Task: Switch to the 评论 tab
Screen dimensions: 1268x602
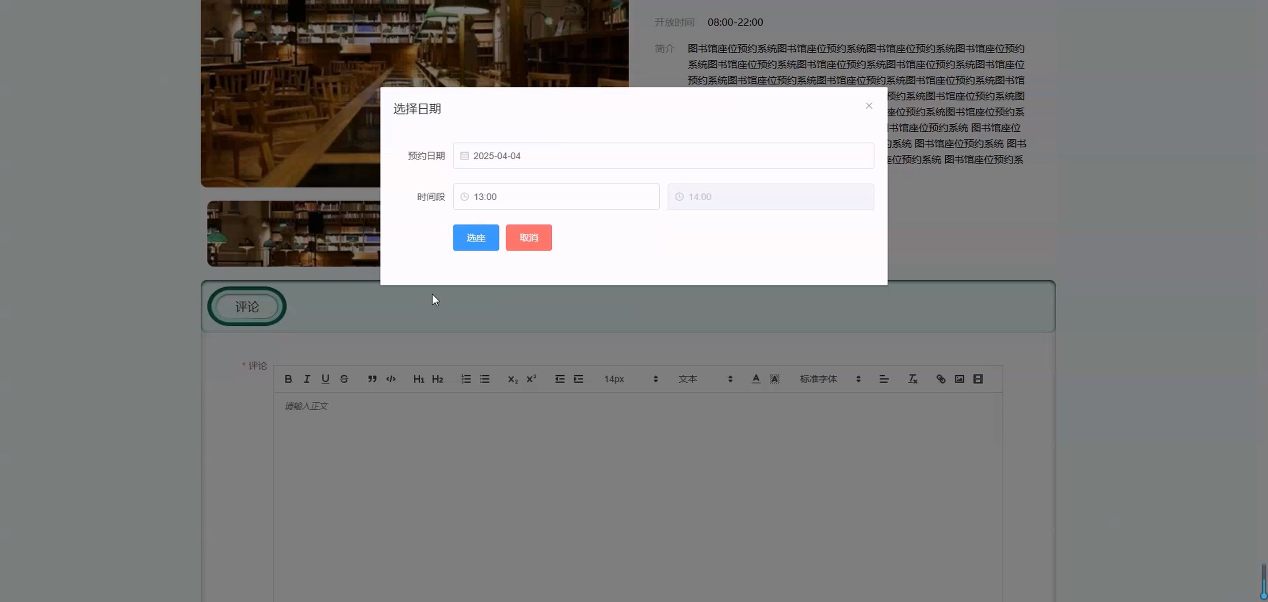Action: [x=247, y=307]
